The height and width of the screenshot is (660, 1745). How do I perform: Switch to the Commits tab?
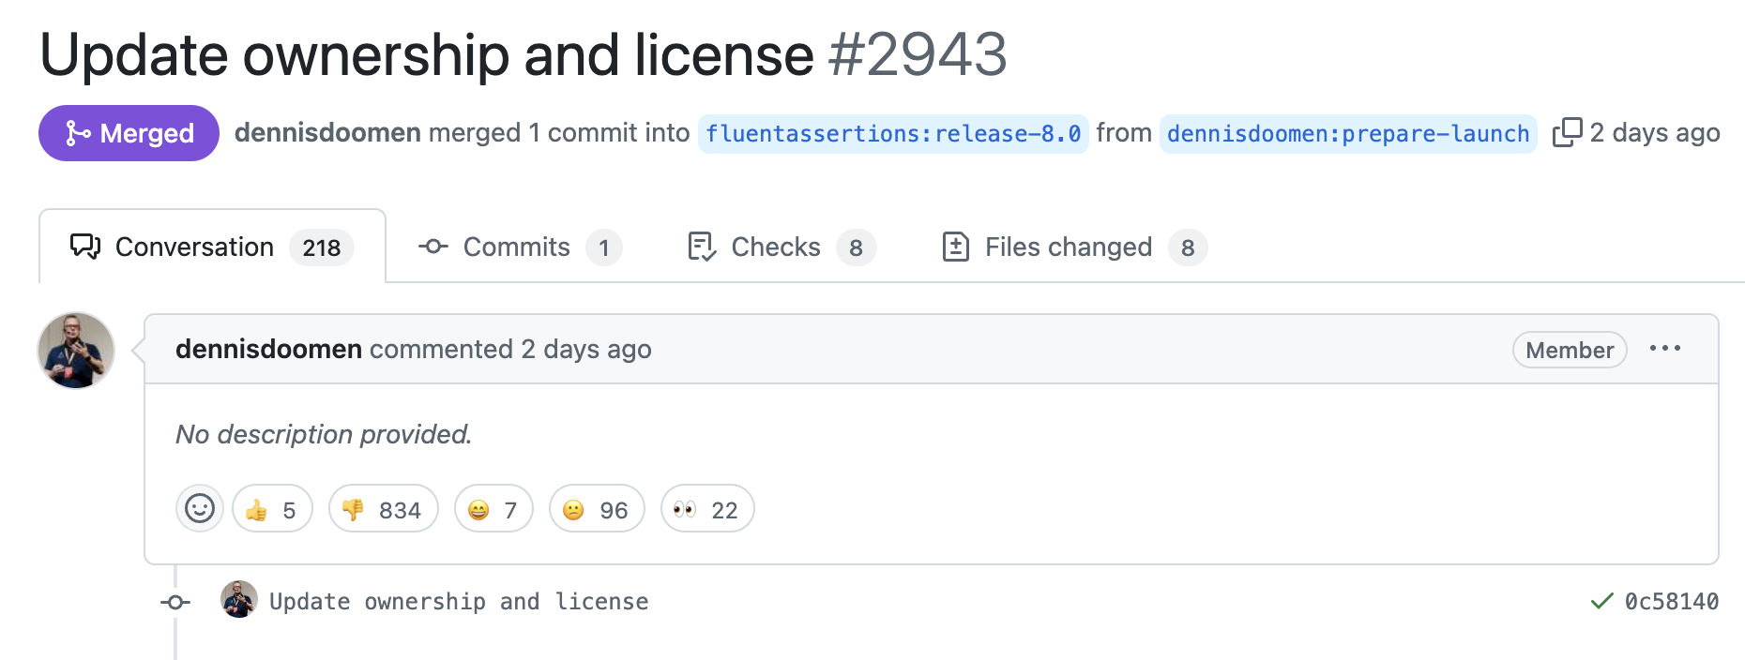tap(519, 247)
